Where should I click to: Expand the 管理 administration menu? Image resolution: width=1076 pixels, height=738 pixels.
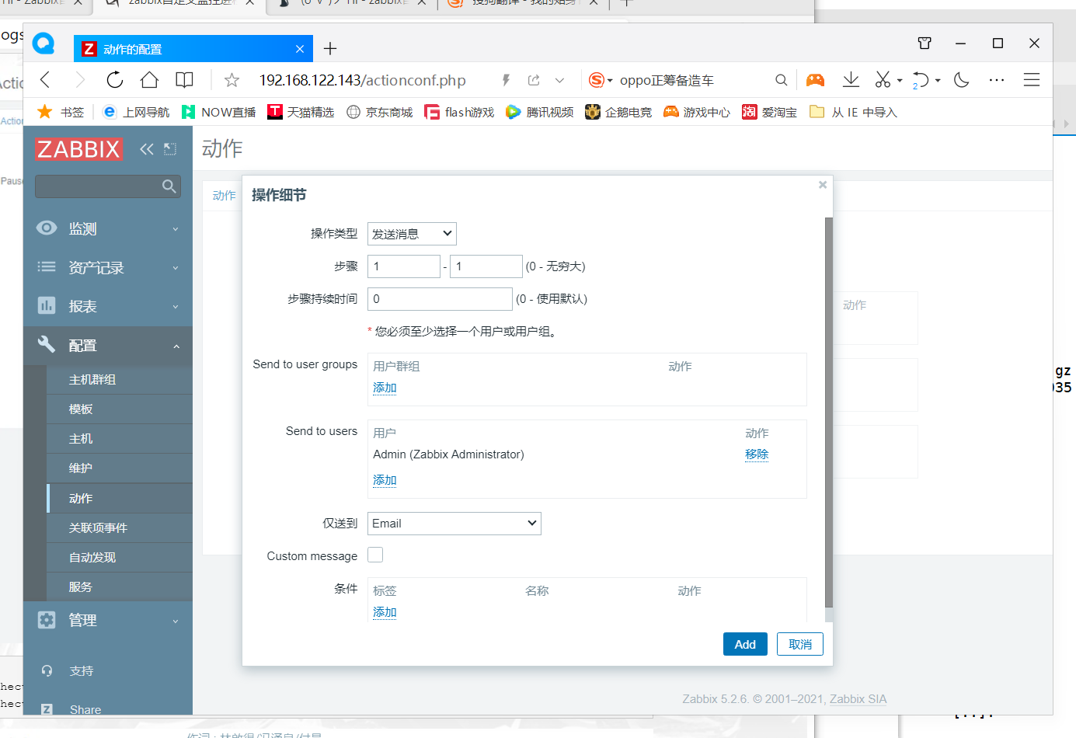pyautogui.click(x=108, y=620)
